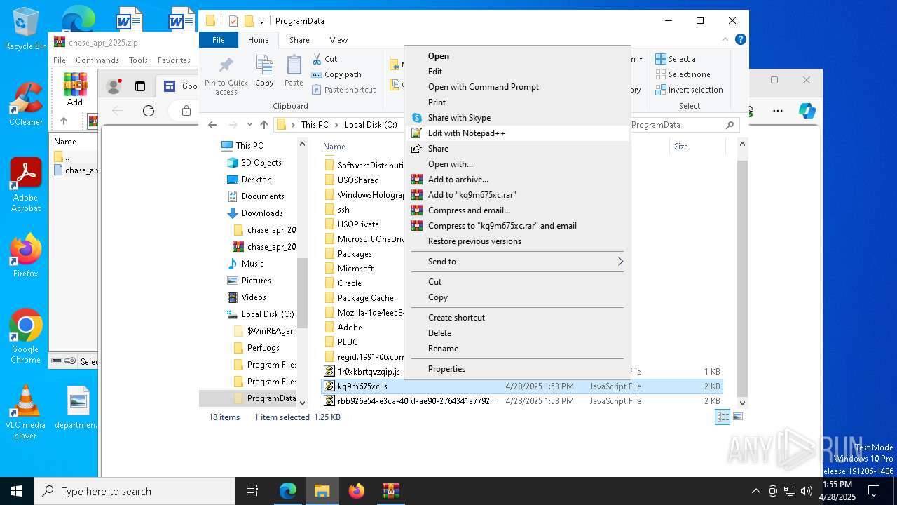Click the Search ProgramData box

point(683,125)
